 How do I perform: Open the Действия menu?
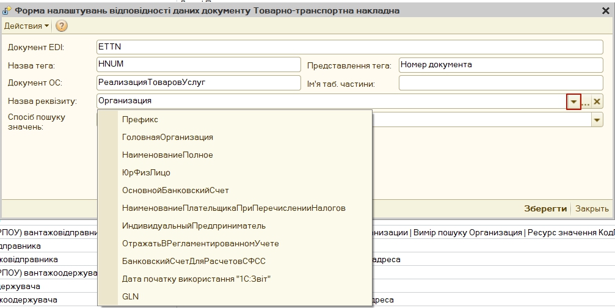pos(26,26)
